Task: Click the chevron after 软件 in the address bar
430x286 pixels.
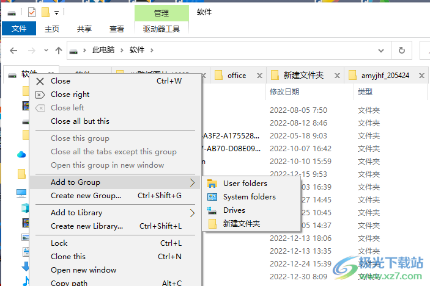Action: click(152, 51)
